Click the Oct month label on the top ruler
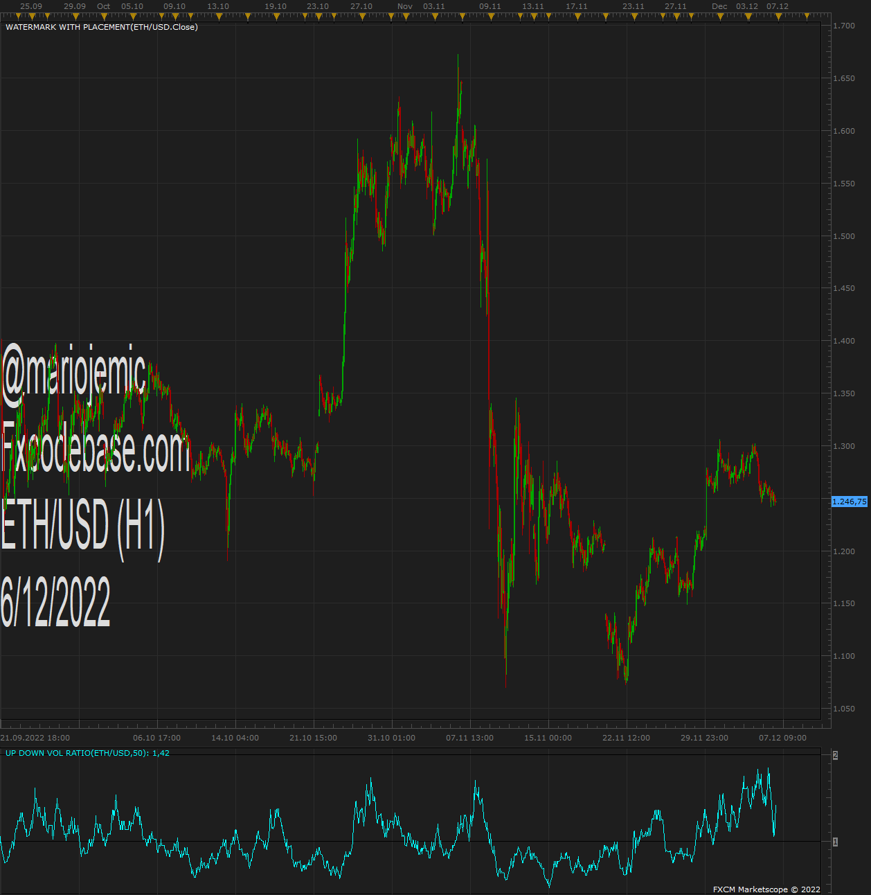Screen dimensions: 871x895 coord(104,6)
